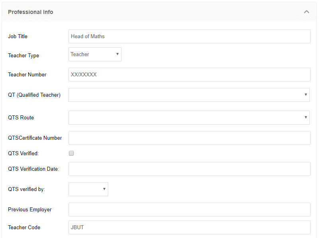Click the Teacher Code field containing JBUT
The width and height of the screenshot is (319, 238).
(190, 227)
